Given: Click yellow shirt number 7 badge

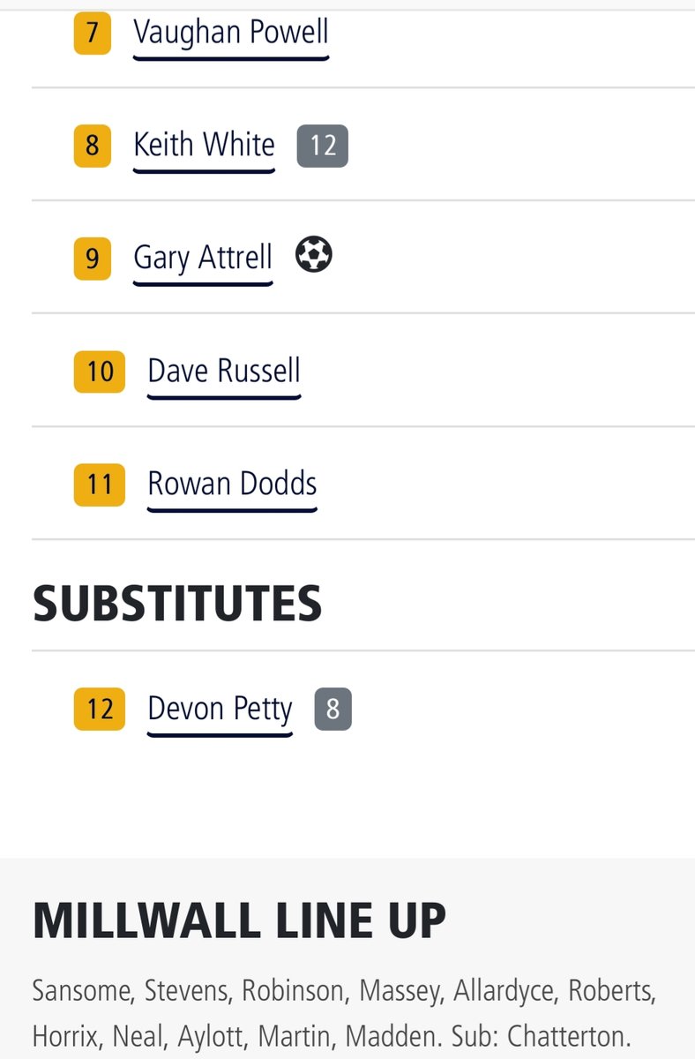Looking at the screenshot, I should (x=93, y=34).
